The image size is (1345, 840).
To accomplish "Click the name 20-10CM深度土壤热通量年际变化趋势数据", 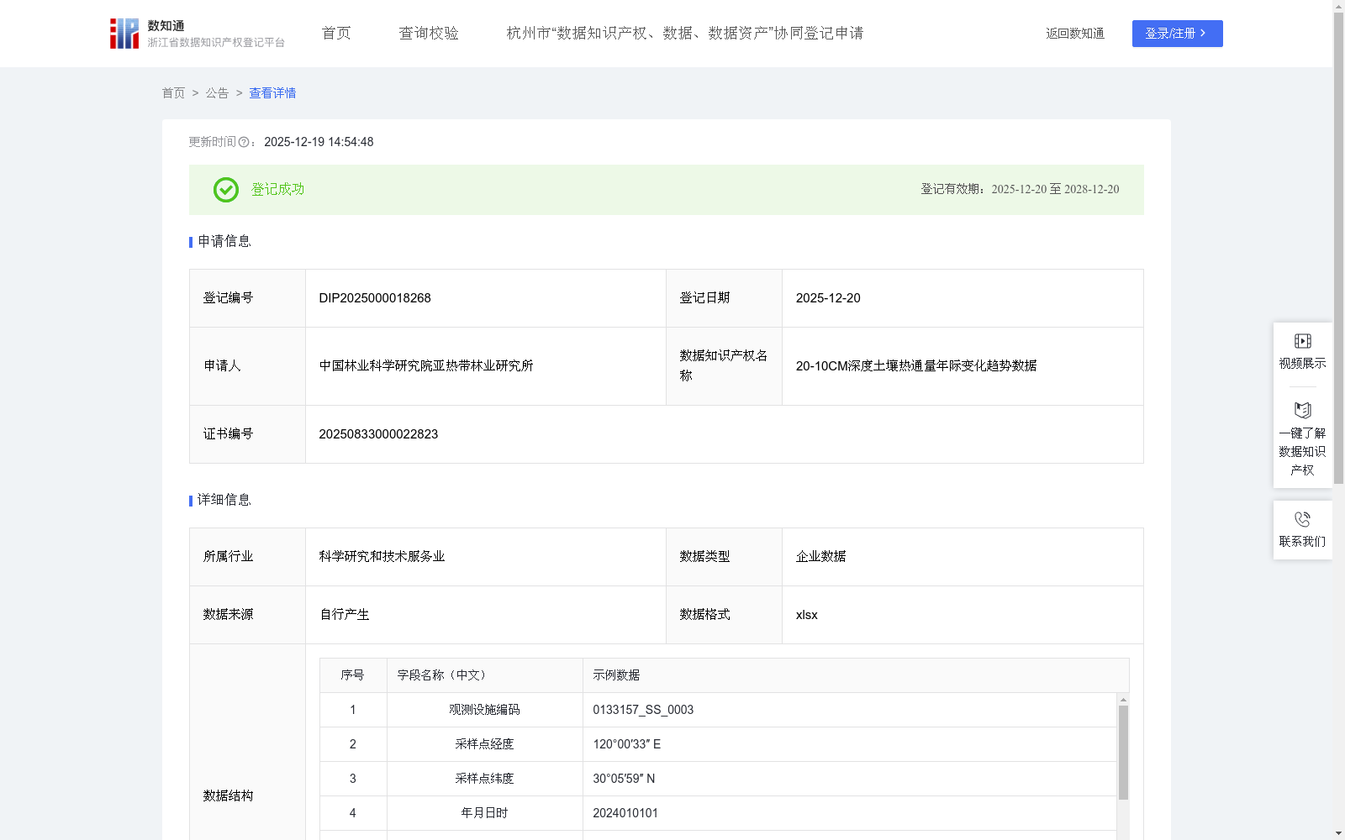I will click(x=916, y=366).
